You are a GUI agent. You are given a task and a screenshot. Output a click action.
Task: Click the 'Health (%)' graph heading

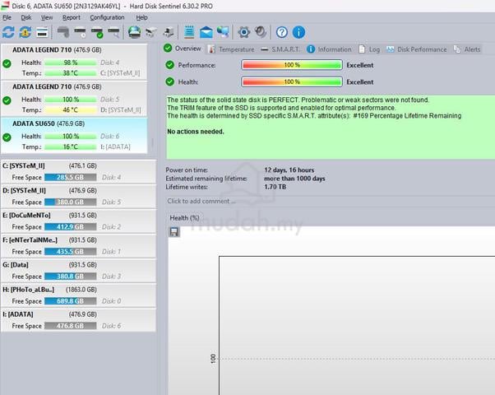click(x=184, y=218)
